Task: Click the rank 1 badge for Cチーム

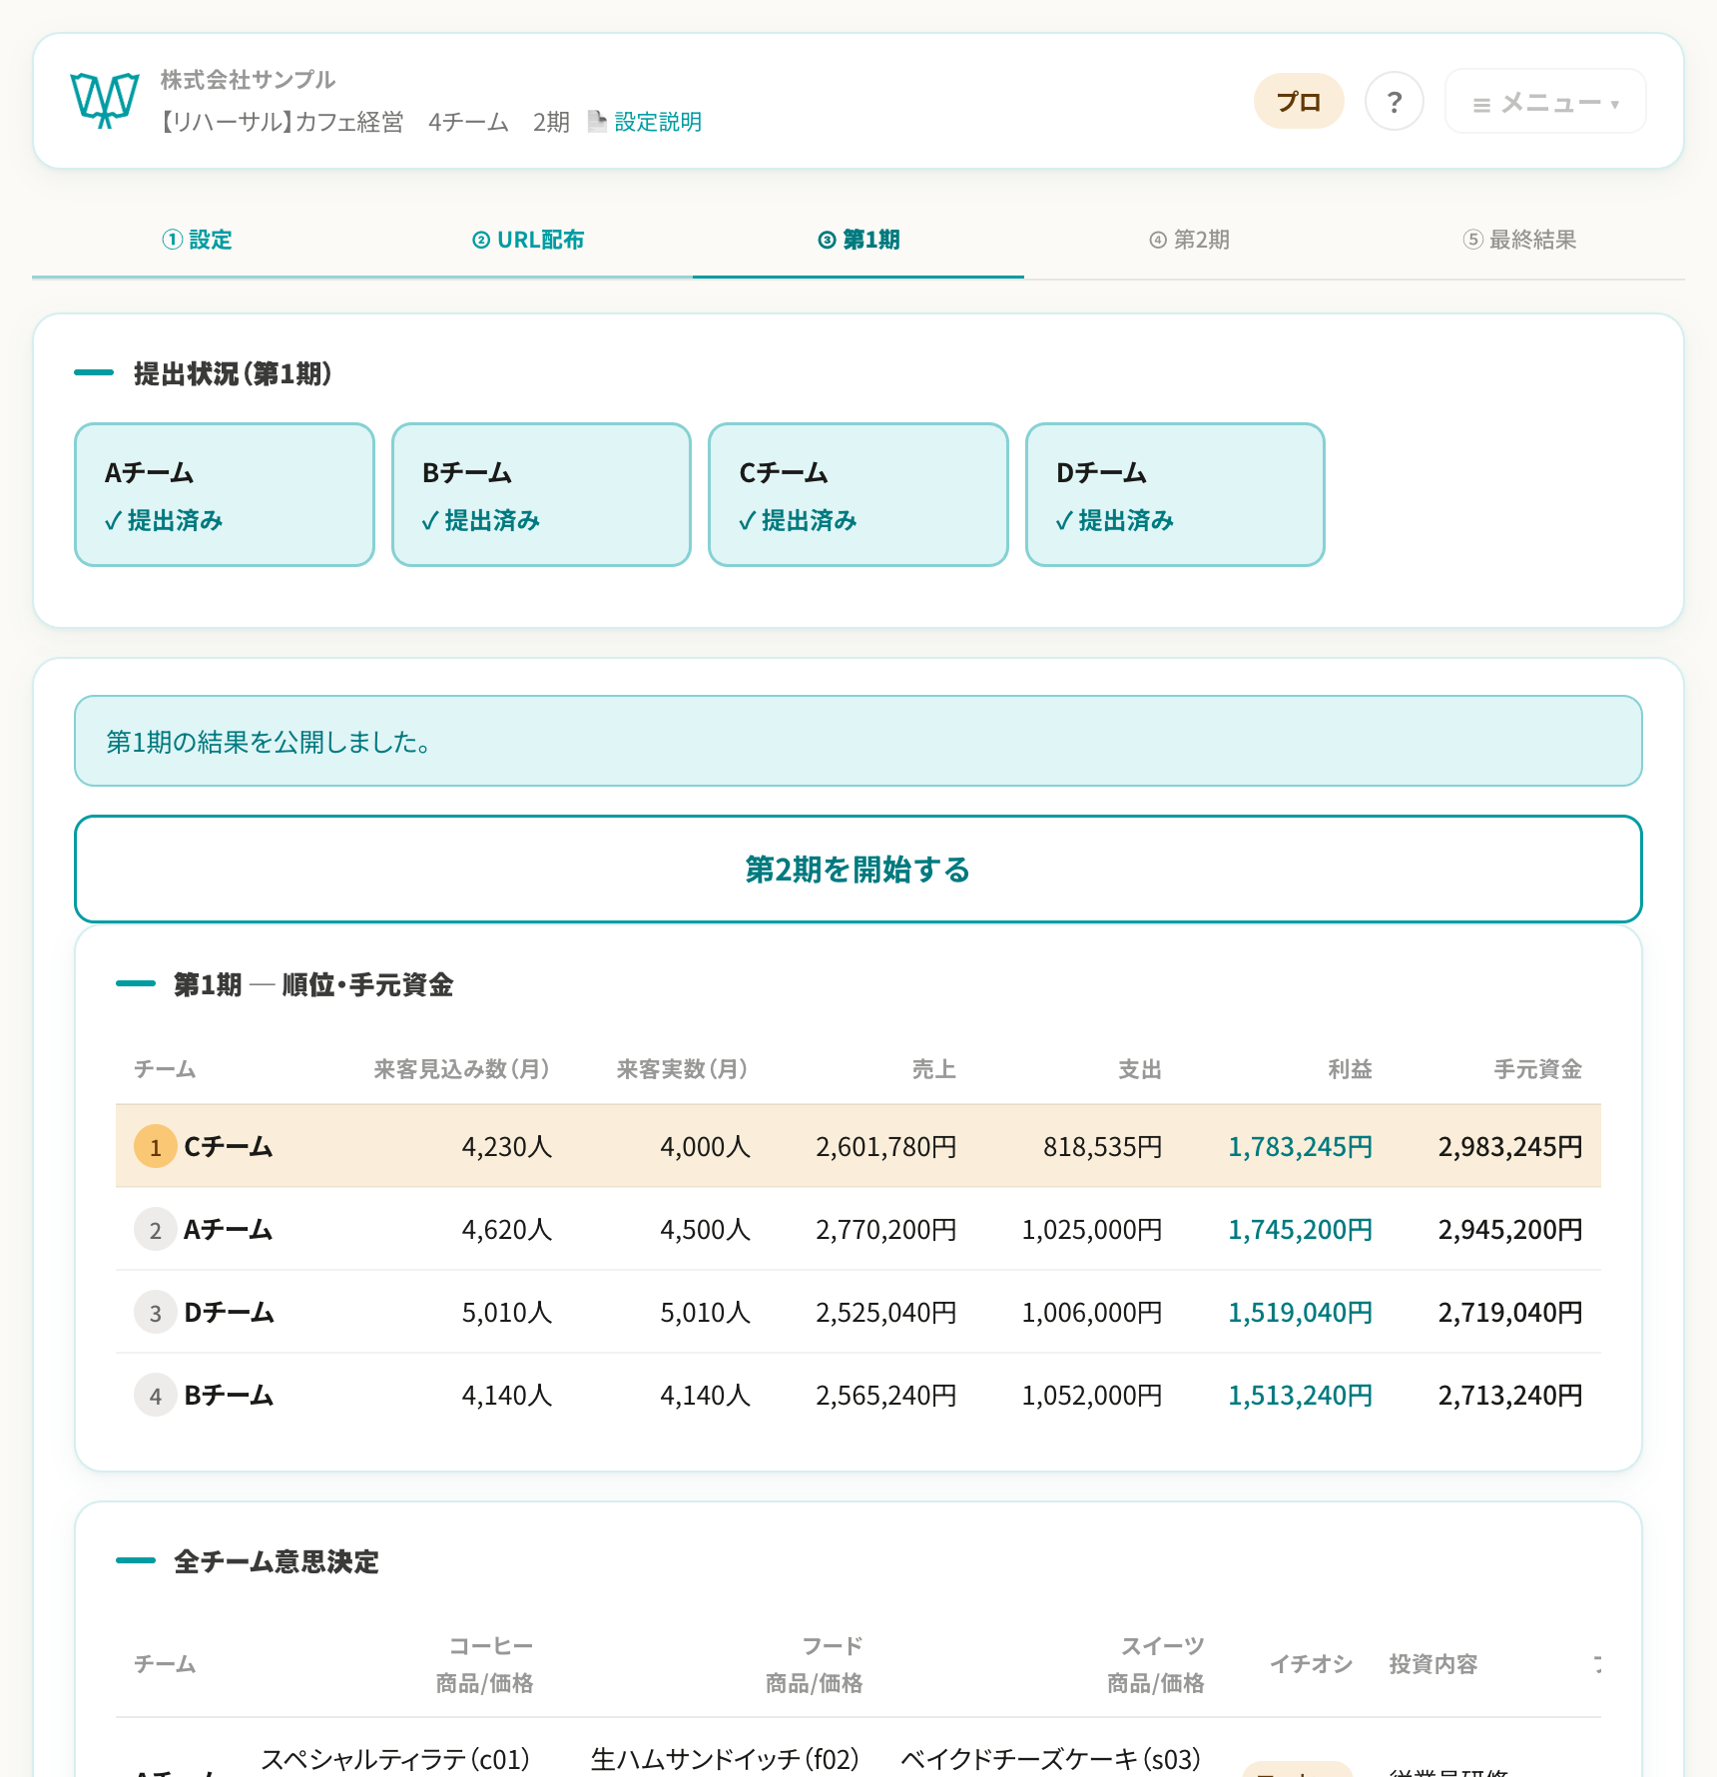Action: 156,1146
